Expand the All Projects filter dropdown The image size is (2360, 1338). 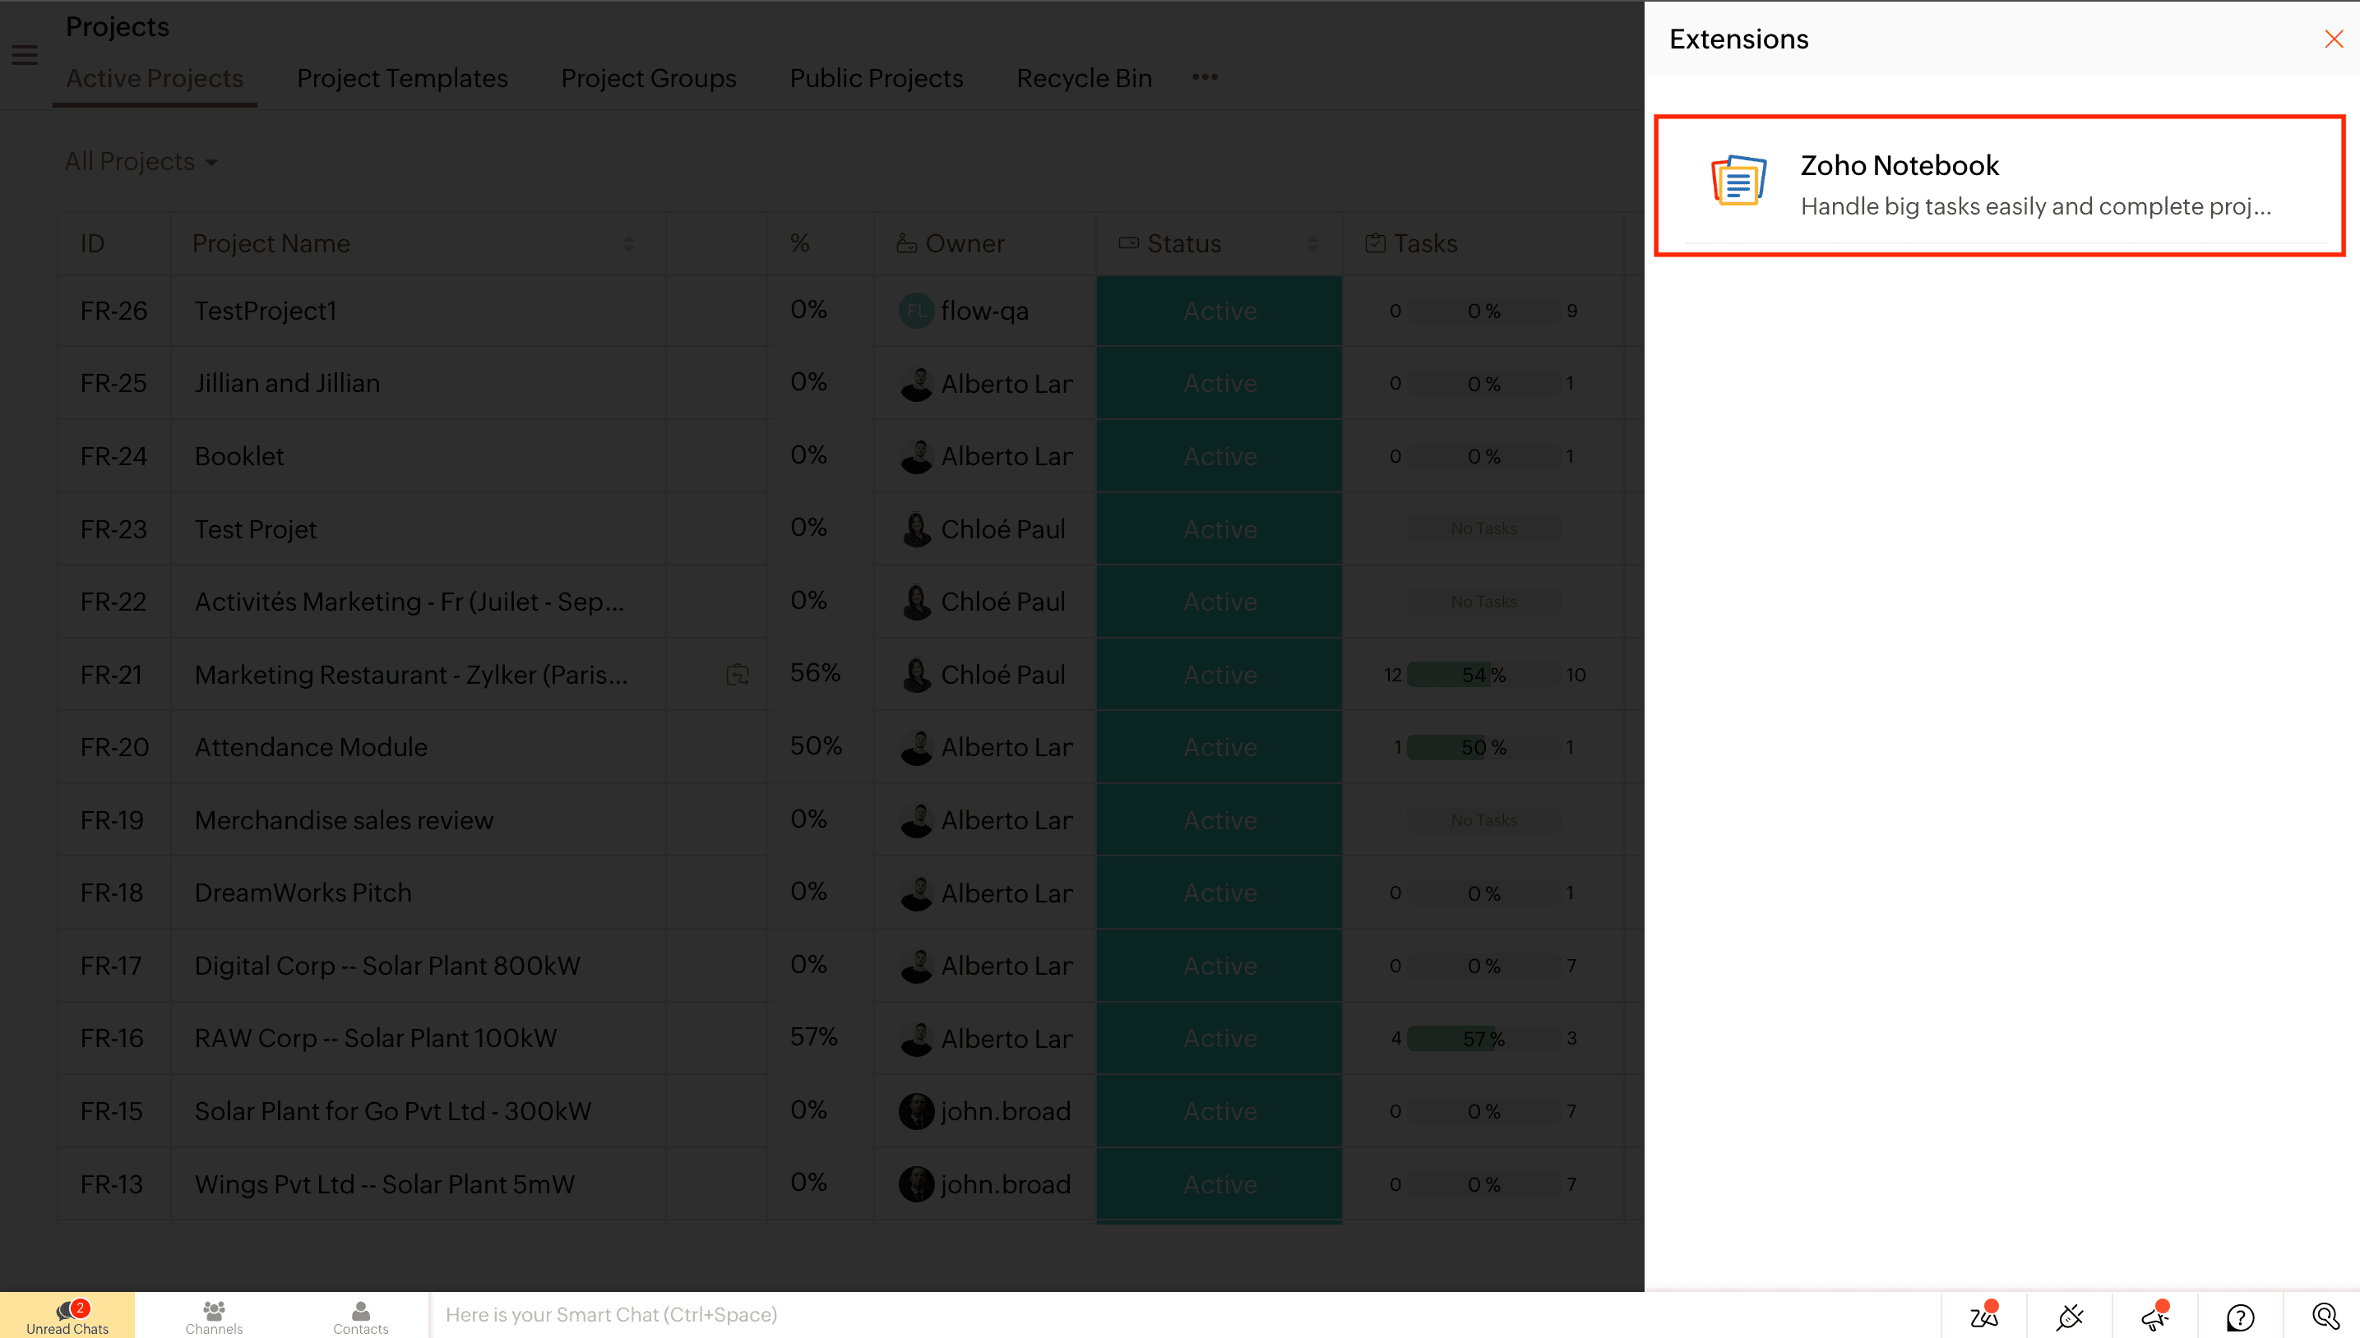[x=141, y=162]
